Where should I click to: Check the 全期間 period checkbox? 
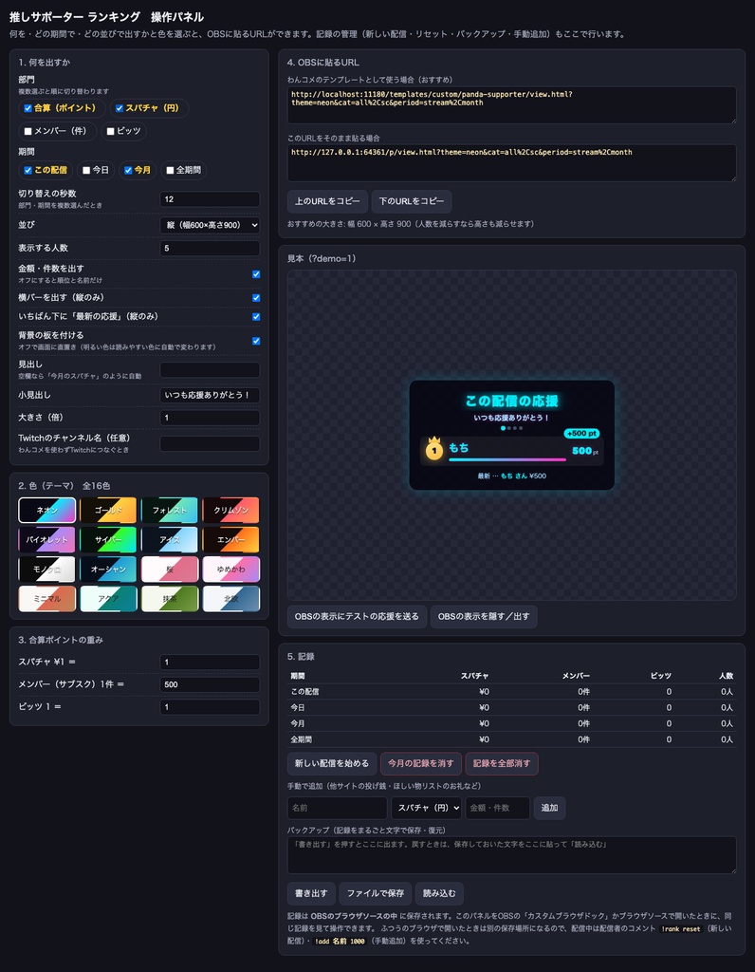[170, 171]
